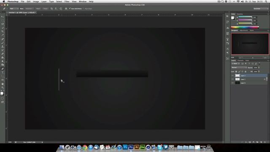Select the Crop tool
Screen dimensions: 270x152
[3, 32]
